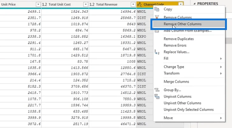Open the Total Unit Cost filter dropdown
Screen dimensions: 232x128
[86, 4]
